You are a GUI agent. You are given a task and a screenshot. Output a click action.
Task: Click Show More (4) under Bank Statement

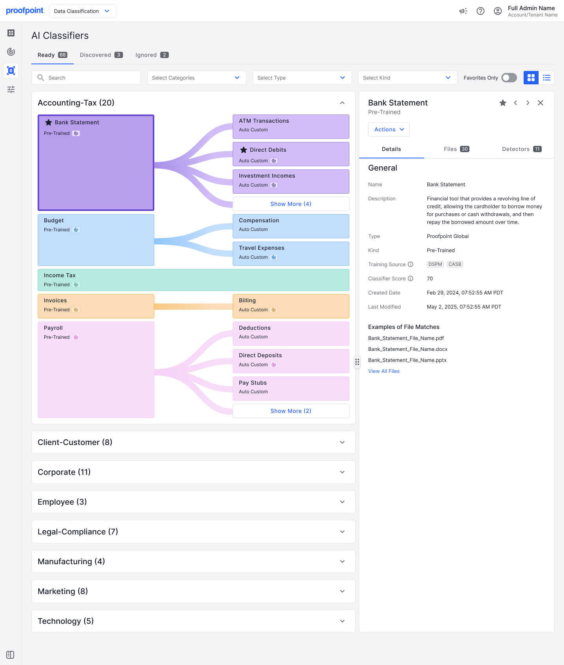(x=291, y=204)
